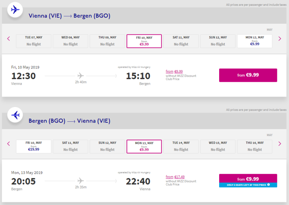Click the only 3 seats left banner
Image resolution: width=289 pixels, height=205 pixels.
[248, 185]
